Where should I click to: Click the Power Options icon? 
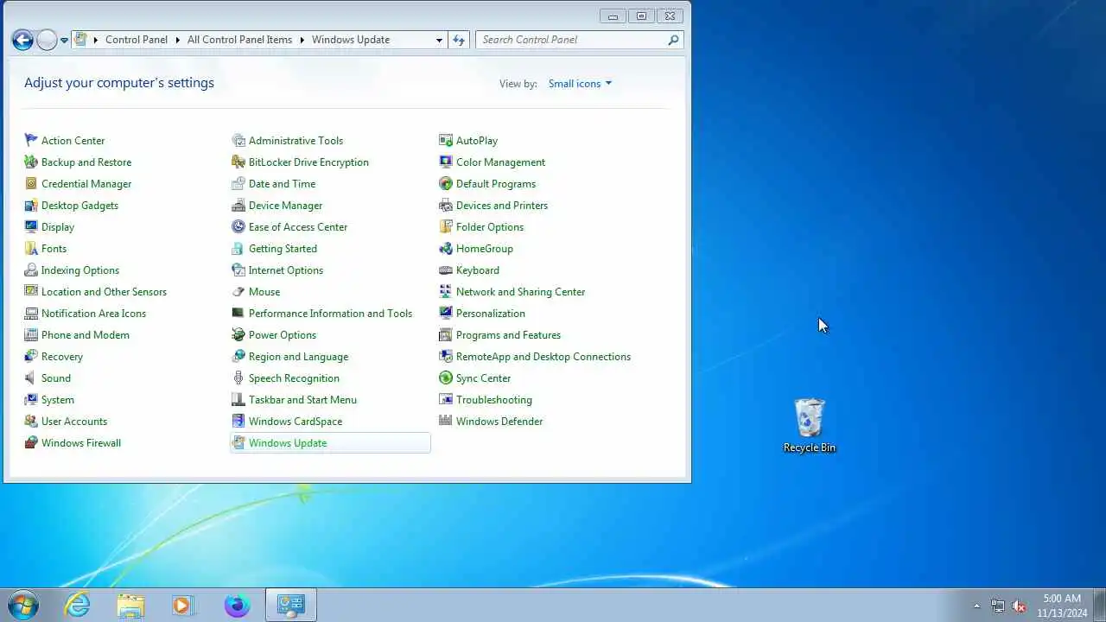(238, 334)
